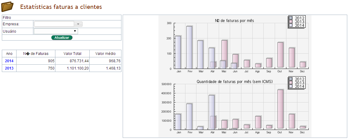Click the tall Abr bar in the bottom chart
This screenshot has width=350, height=140.
(x=212, y=113)
